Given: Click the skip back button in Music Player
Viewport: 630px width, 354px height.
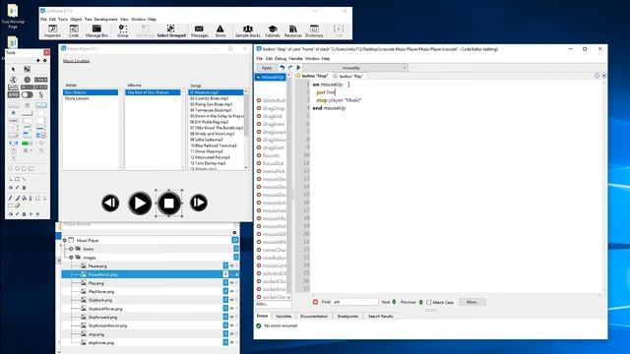Looking at the screenshot, I should 110,203.
